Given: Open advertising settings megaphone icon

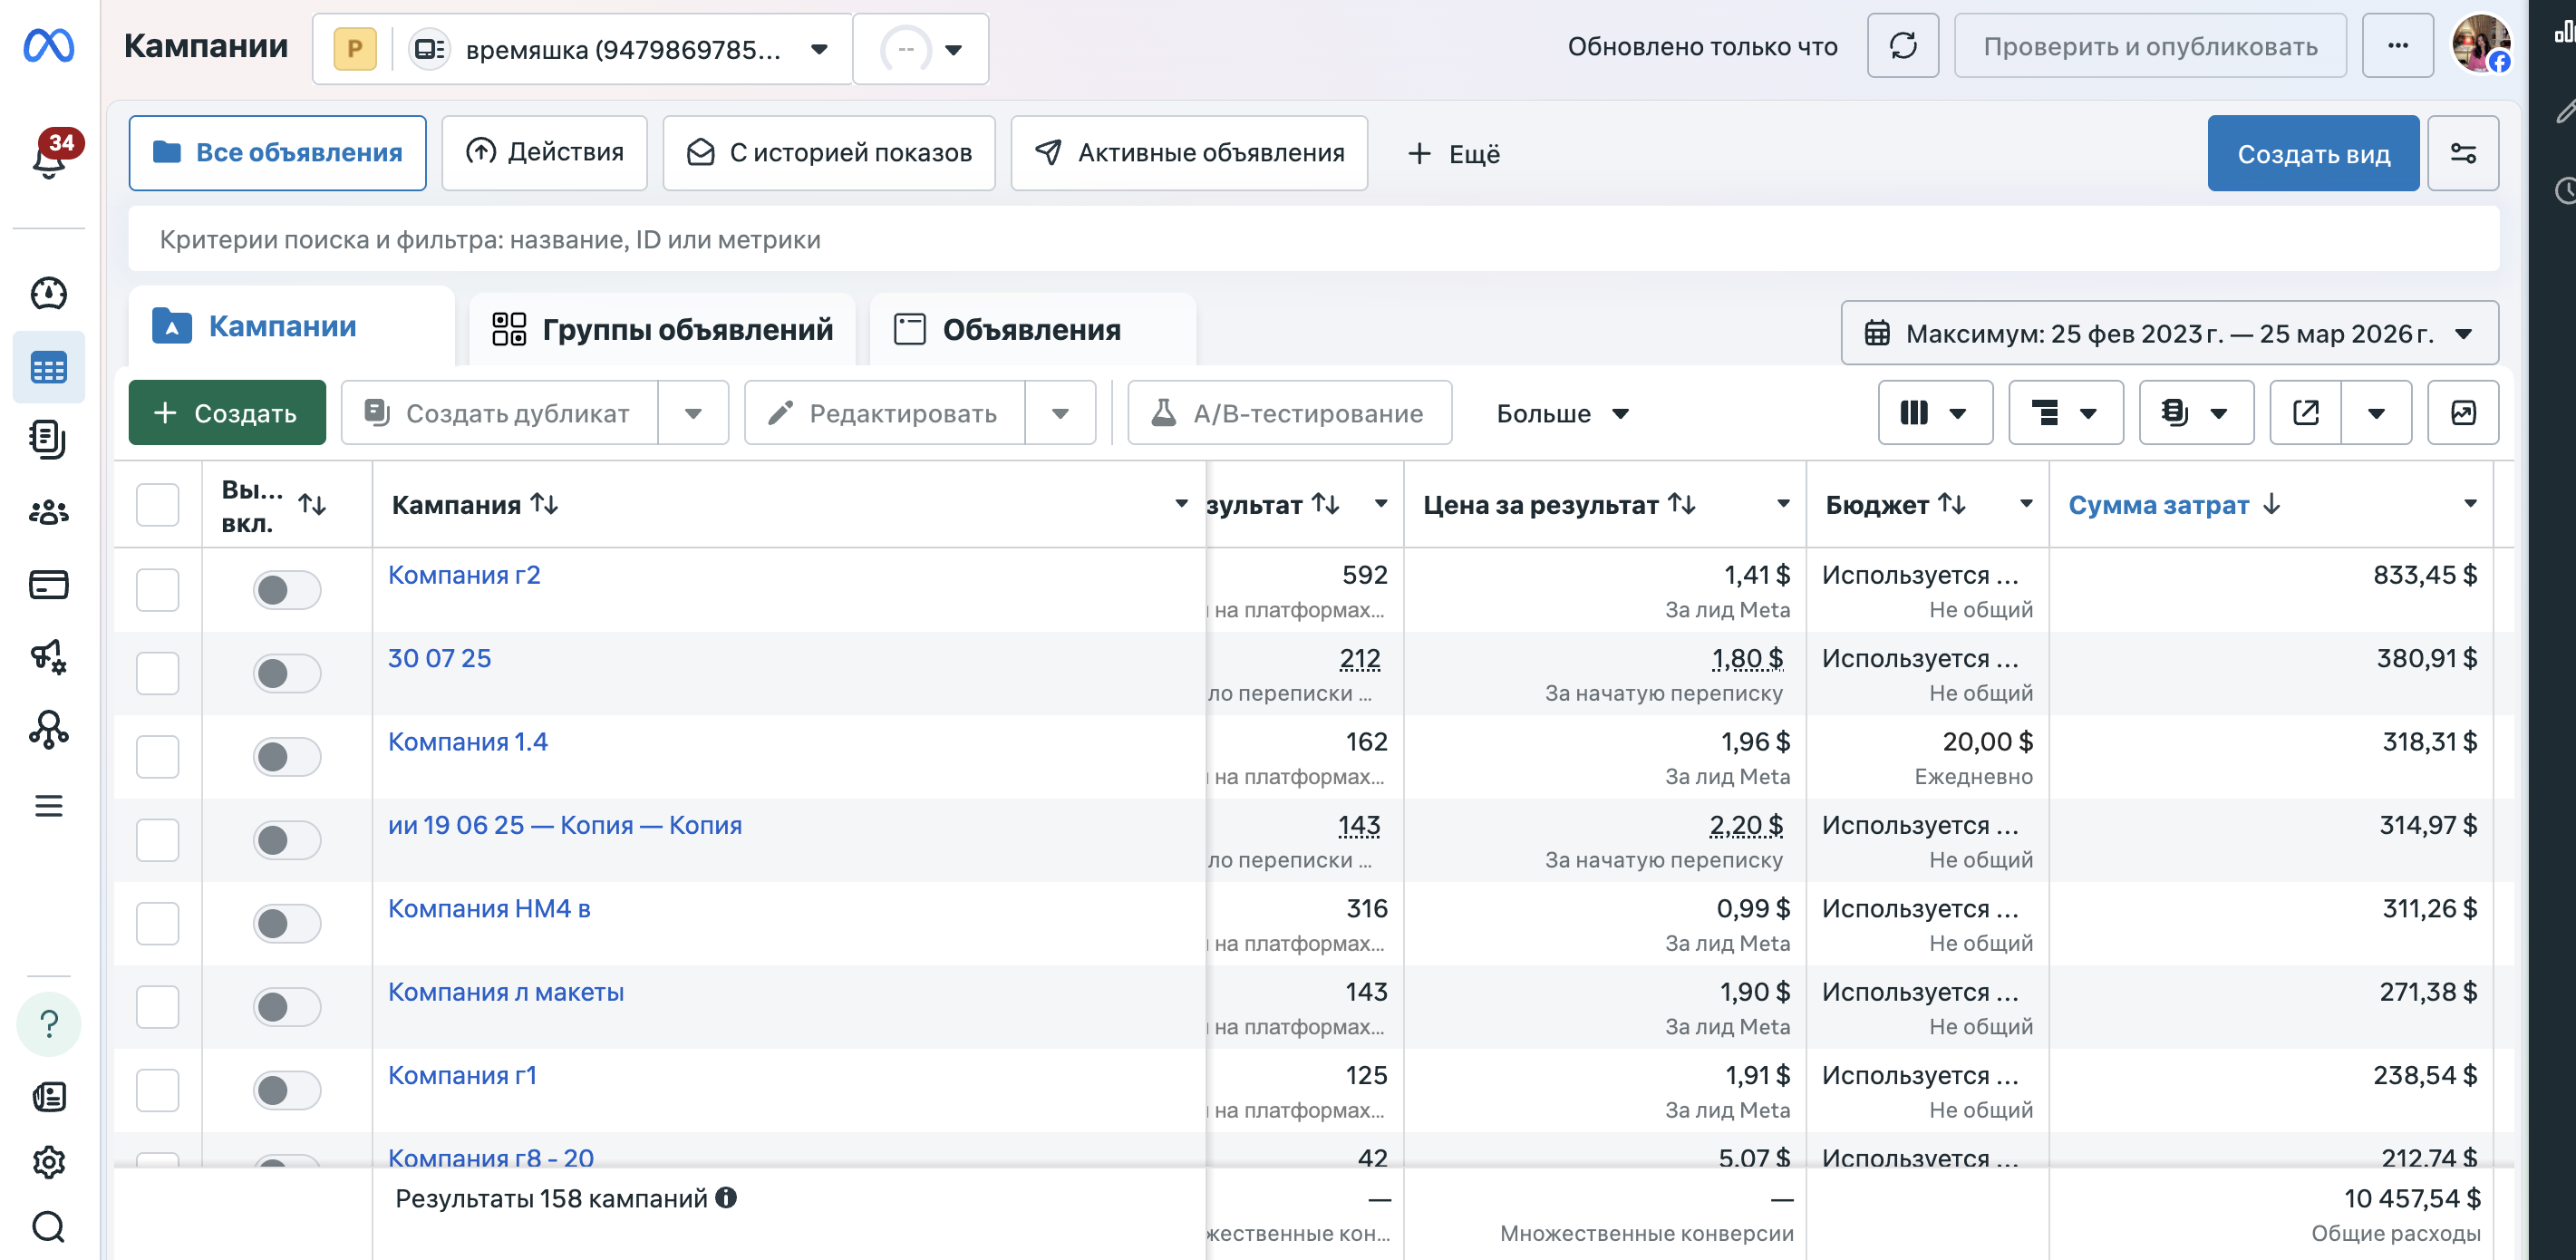Looking at the screenshot, I should click(x=48, y=657).
